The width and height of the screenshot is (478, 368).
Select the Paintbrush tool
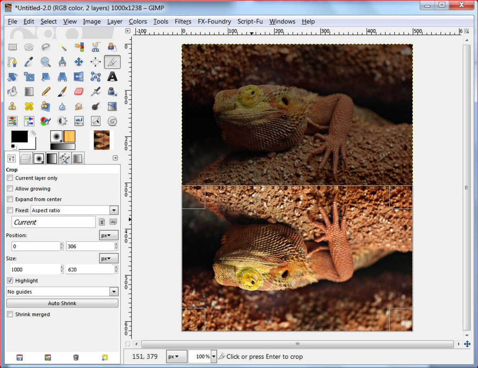[x=62, y=92]
